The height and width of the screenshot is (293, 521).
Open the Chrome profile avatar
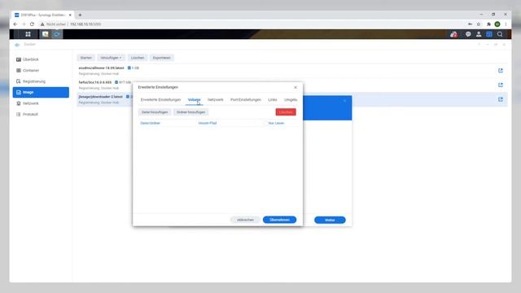point(497,24)
